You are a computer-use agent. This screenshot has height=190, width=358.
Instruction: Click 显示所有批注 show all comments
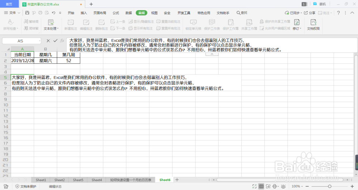[140, 28]
